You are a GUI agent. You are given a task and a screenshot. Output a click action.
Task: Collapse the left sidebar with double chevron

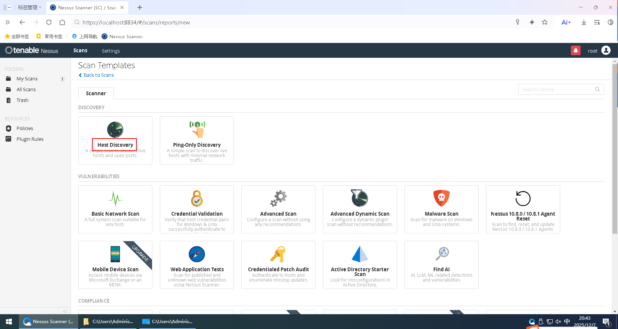coord(65,311)
